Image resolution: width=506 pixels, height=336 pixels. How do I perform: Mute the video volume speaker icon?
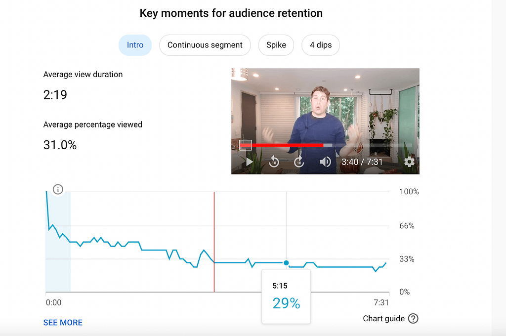(x=325, y=162)
